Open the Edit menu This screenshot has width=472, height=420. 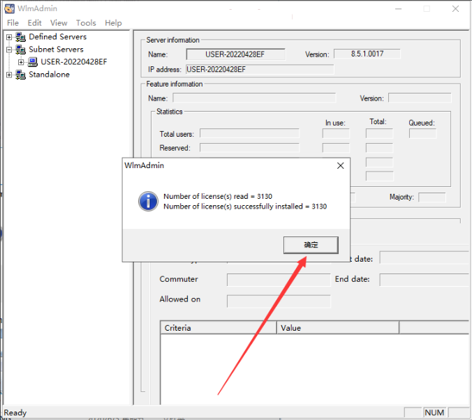pyautogui.click(x=34, y=23)
